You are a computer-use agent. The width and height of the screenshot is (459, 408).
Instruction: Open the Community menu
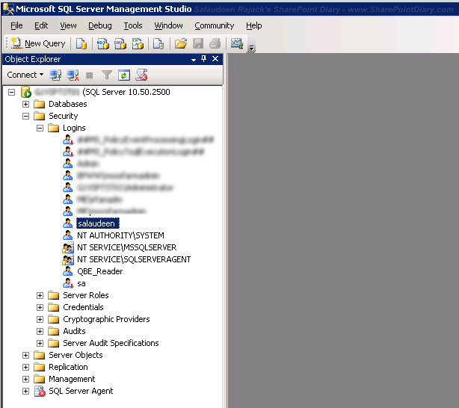click(x=215, y=25)
